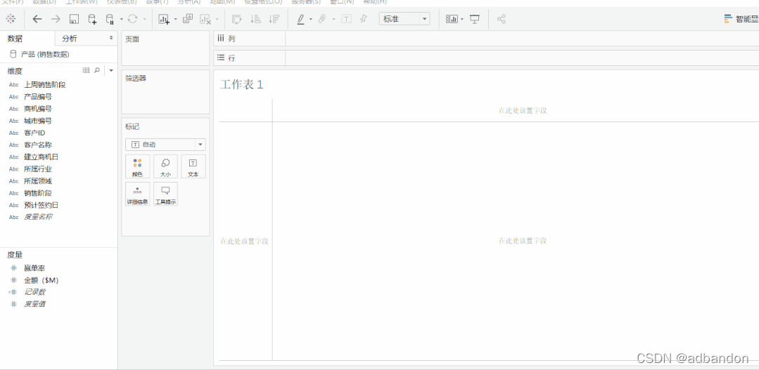Viewport: 759px width, 370px height.
Task: Select the 赢单率 measure
Action: [x=34, y=268]
